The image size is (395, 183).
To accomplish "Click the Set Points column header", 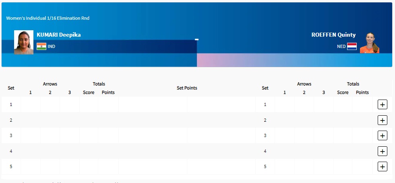I will point(187,88).
